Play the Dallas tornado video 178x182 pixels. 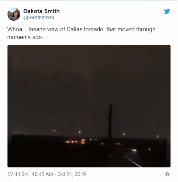pos(89,106)
